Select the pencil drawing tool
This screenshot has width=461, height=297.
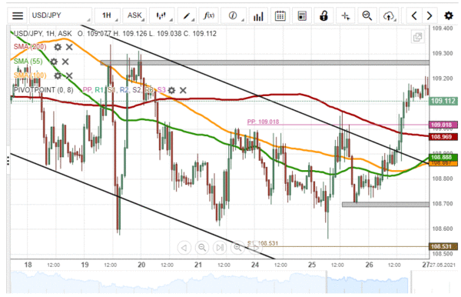(x=187, y=15)
